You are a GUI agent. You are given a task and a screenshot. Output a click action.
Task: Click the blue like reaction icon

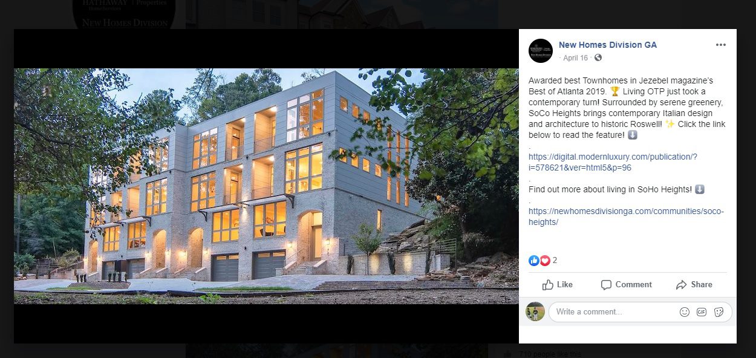click(533, 261)
